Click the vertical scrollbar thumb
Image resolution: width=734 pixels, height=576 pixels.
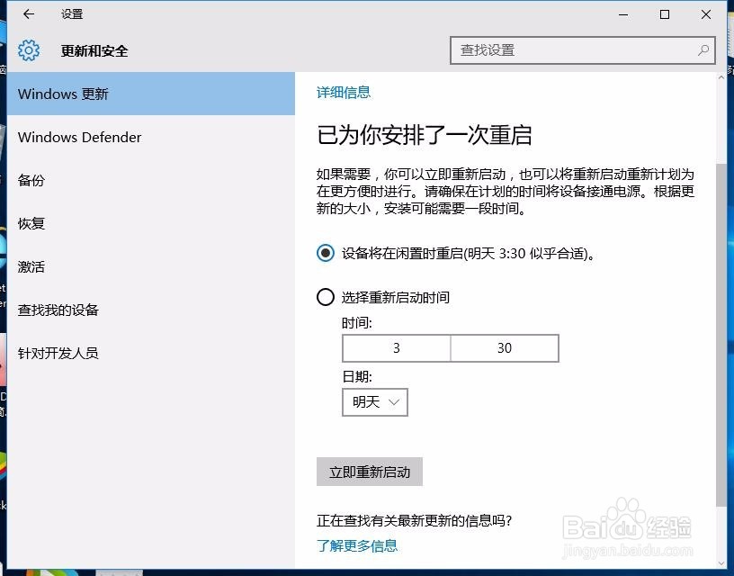[x=721, y=335]
